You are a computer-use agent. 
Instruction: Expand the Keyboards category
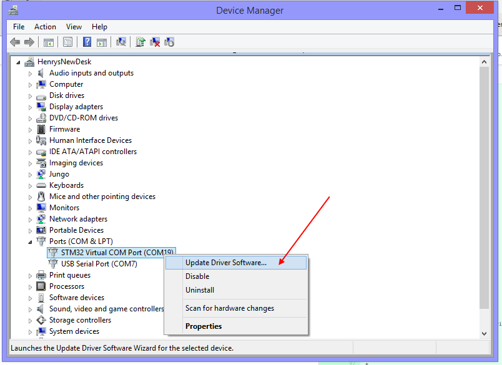point(30,185)
